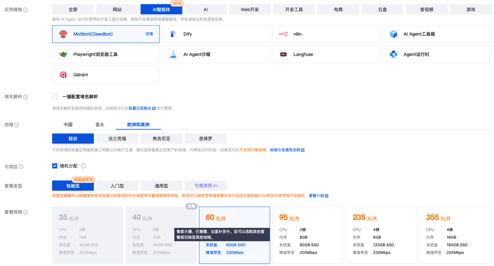Click the AI Agent沙箱 flask icon

coord(173,54)
